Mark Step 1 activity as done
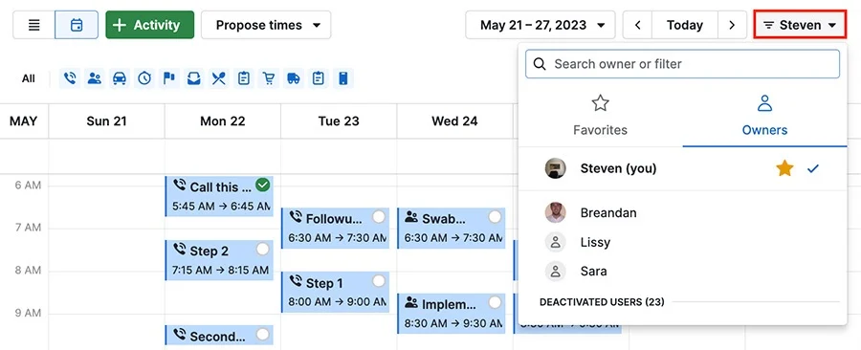 pos(379,281)
